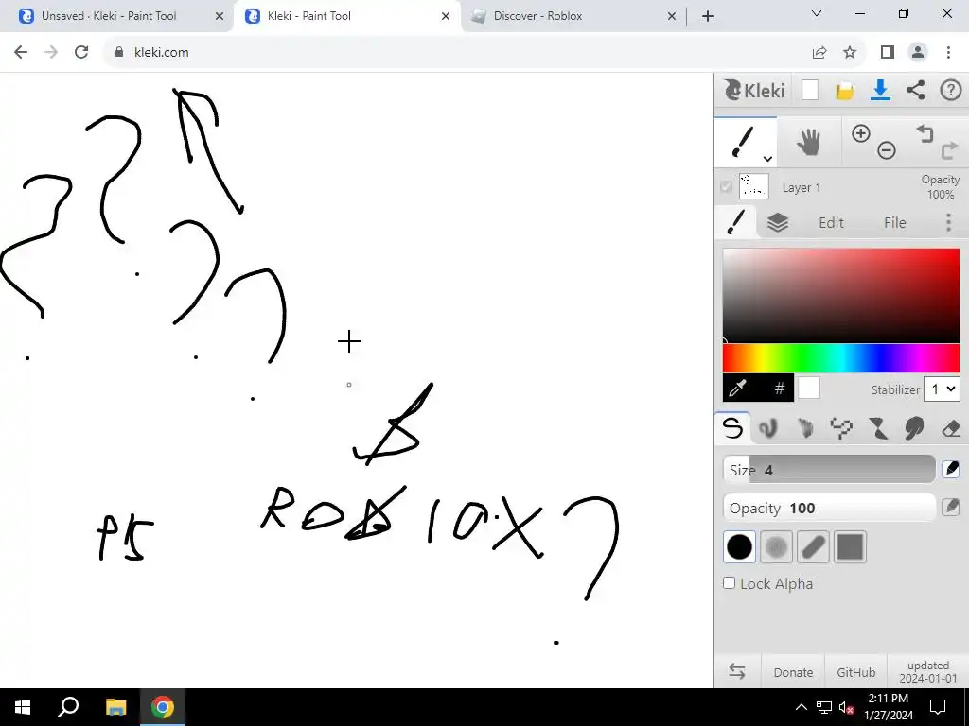Reload the kleki.com page

81,52
